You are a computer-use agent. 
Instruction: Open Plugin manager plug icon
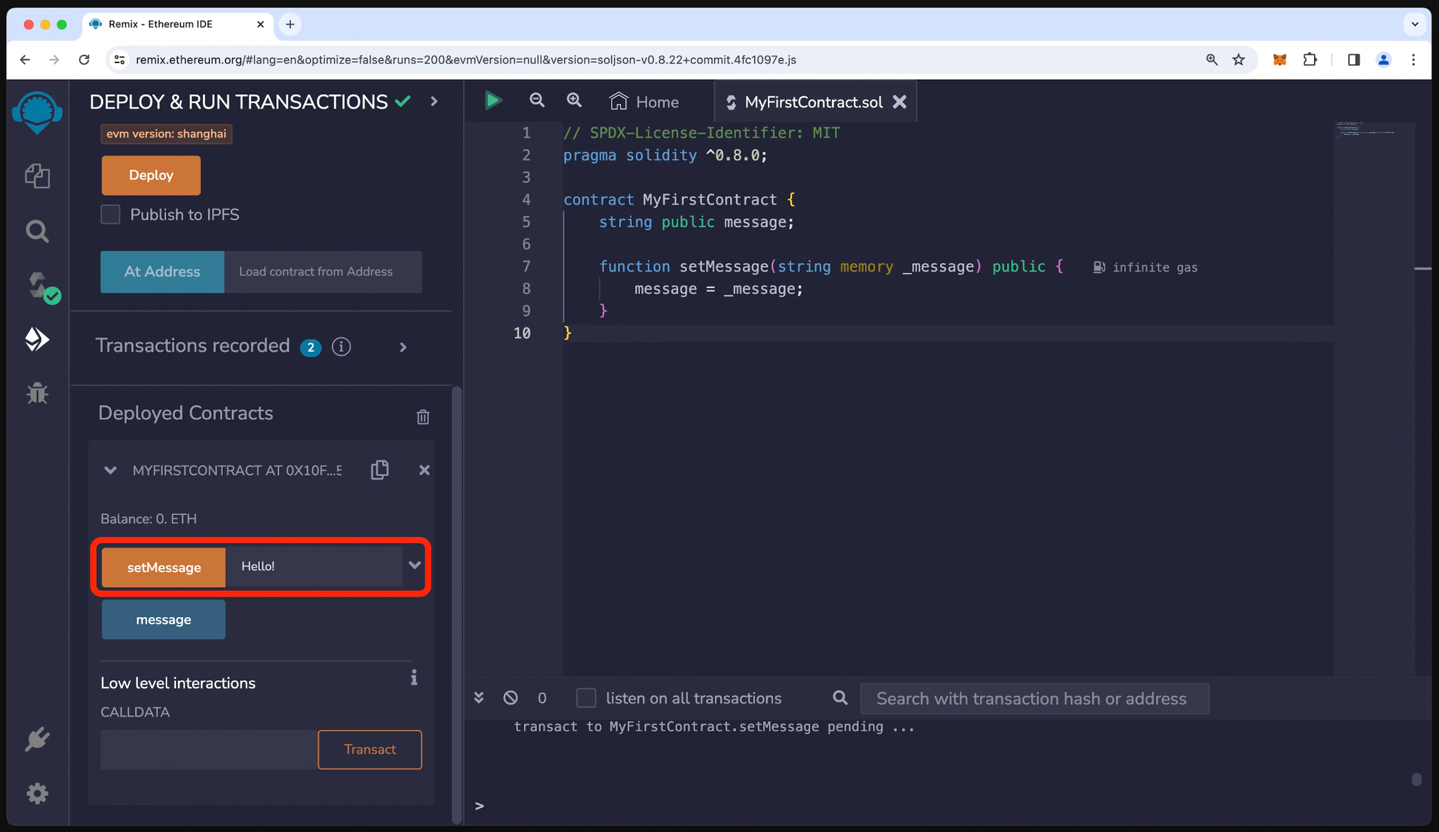[37, 739]
